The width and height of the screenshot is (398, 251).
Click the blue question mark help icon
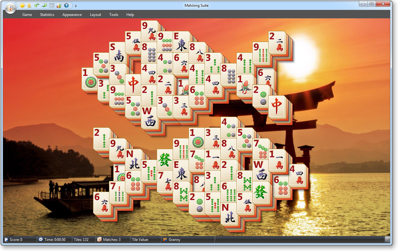66,6
